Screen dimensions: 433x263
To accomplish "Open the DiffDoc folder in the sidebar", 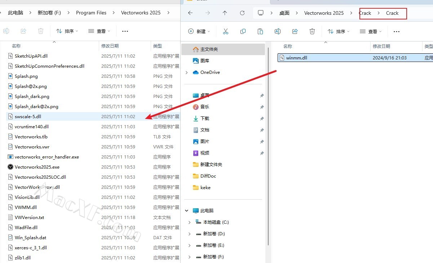I will (204, 176).
